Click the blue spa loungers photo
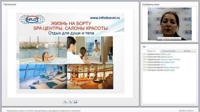The image size is (200, 112). click(43, 77)
